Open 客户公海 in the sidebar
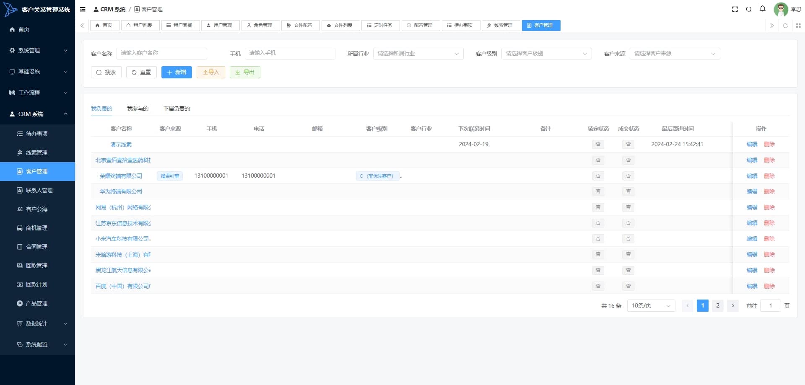 37,209
